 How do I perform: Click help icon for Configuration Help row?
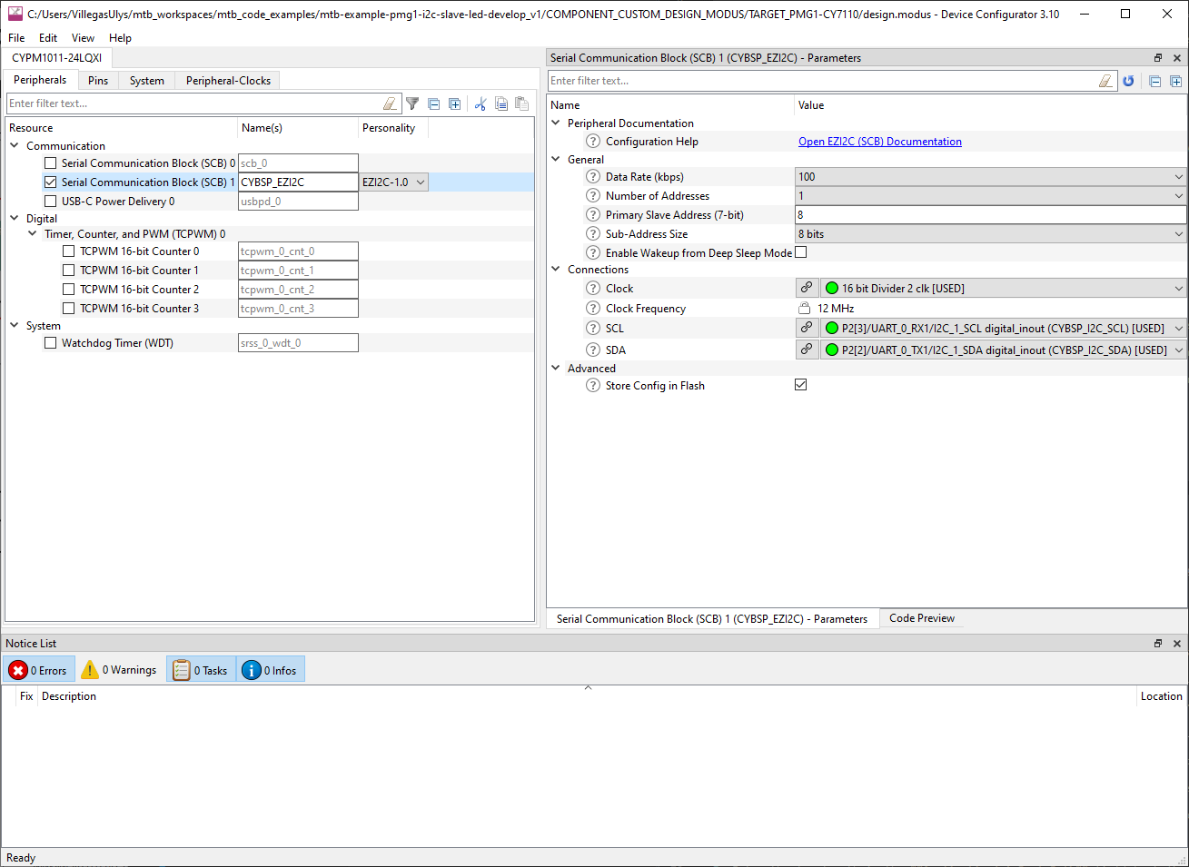click(x=593, y=142)
